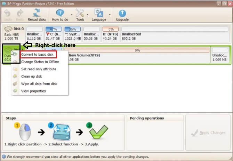The image size is (233, 161).
Task: Select the New Volume(NTFS) partition label
Action: pos(84,55)
